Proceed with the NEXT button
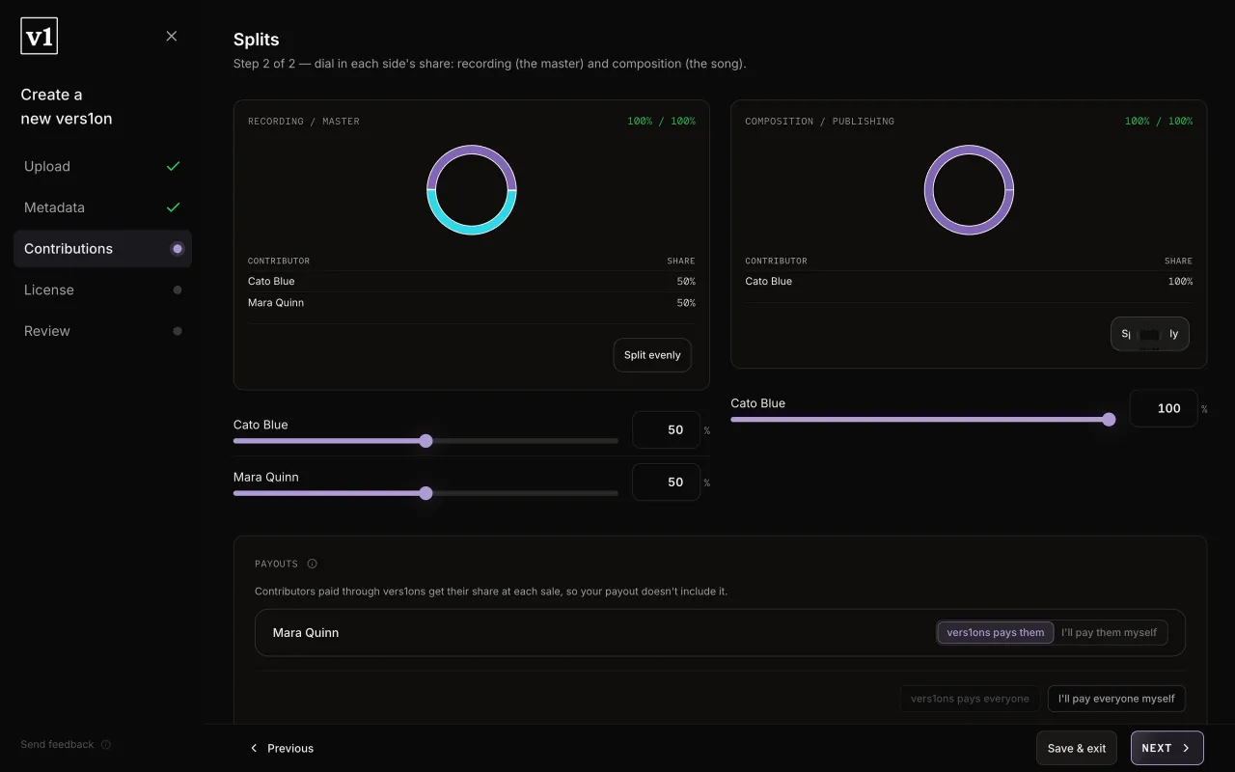The width and height of the screenshot is (1235, 772). coord(1167,748)
